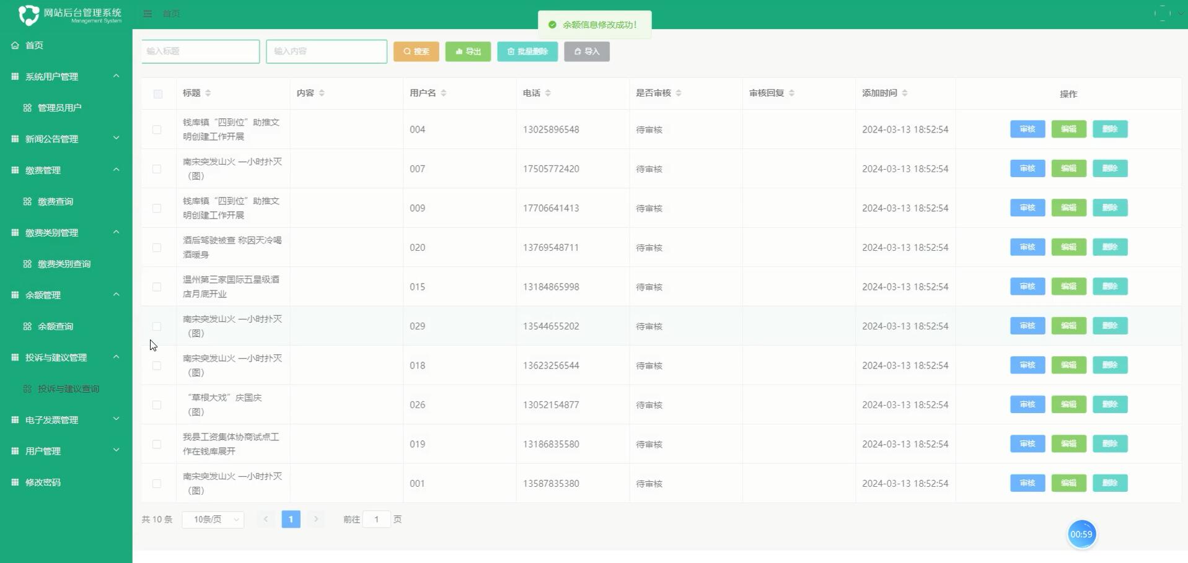
Task: Expand the 电子发票管理 chevron
Action: 116,419
